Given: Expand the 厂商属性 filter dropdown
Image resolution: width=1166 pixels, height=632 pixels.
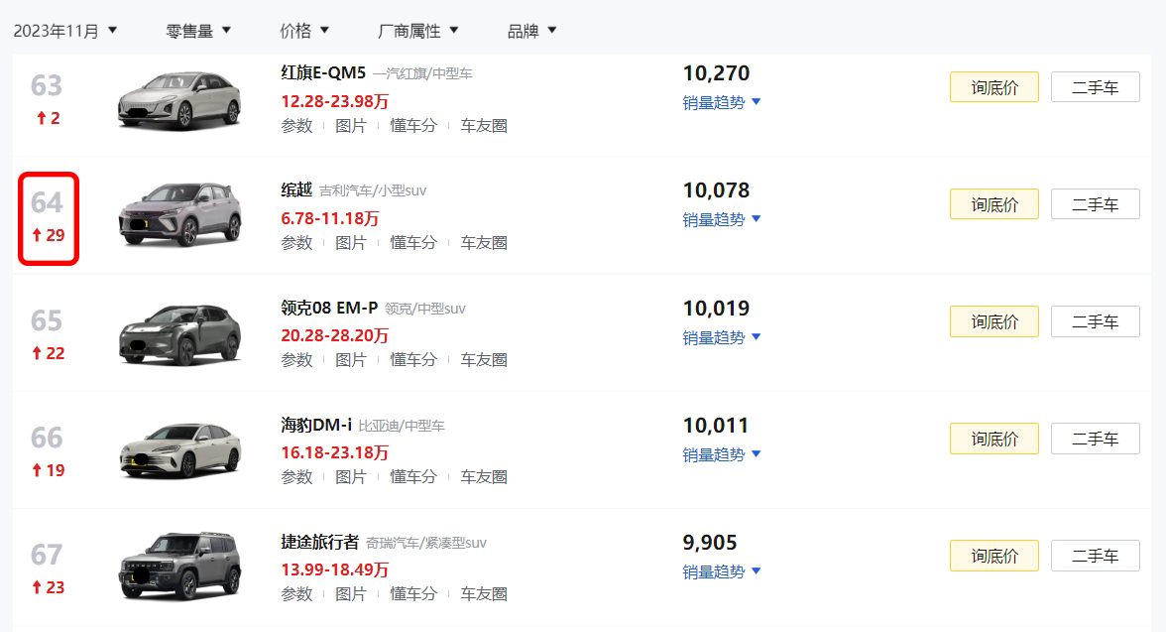Looking at the screenshot, I should point(418,32).
